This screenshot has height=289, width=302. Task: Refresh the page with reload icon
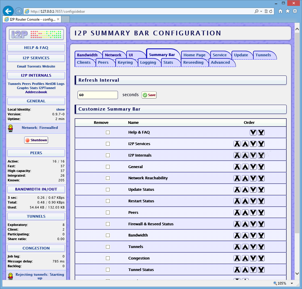[x=271, y=12]
